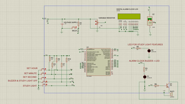Select resistor R2 symbol
The image size is (185, 104).
coord(50,59)
